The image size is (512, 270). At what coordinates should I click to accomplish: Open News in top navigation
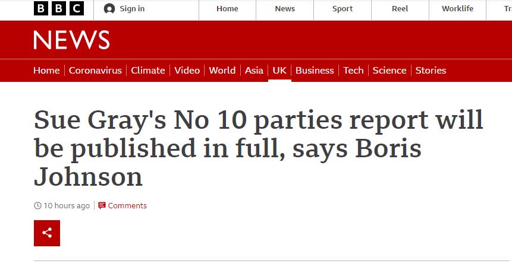pos(285,9)
